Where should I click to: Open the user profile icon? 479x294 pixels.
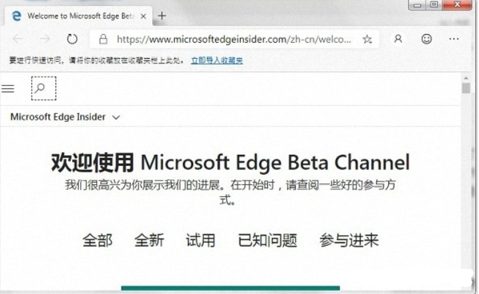[398, 39]
